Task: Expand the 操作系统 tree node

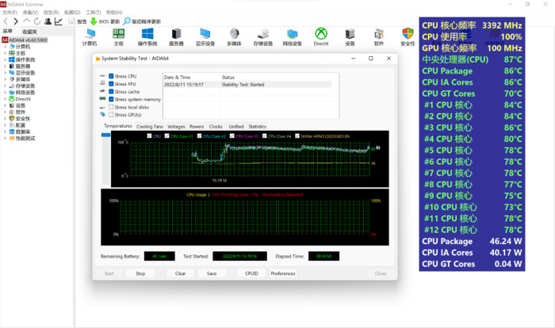Action: pyautogui.click(x=5, y=59)
